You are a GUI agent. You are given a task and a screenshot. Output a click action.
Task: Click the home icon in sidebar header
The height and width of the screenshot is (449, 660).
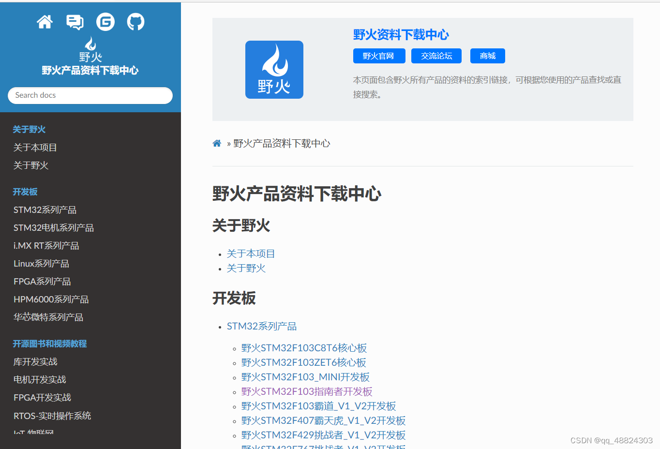(x=45, y=22)
